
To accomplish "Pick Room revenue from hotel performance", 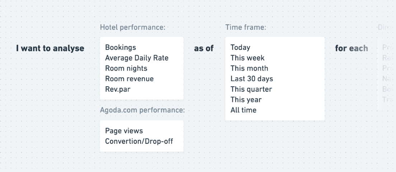I will point(129,79).
